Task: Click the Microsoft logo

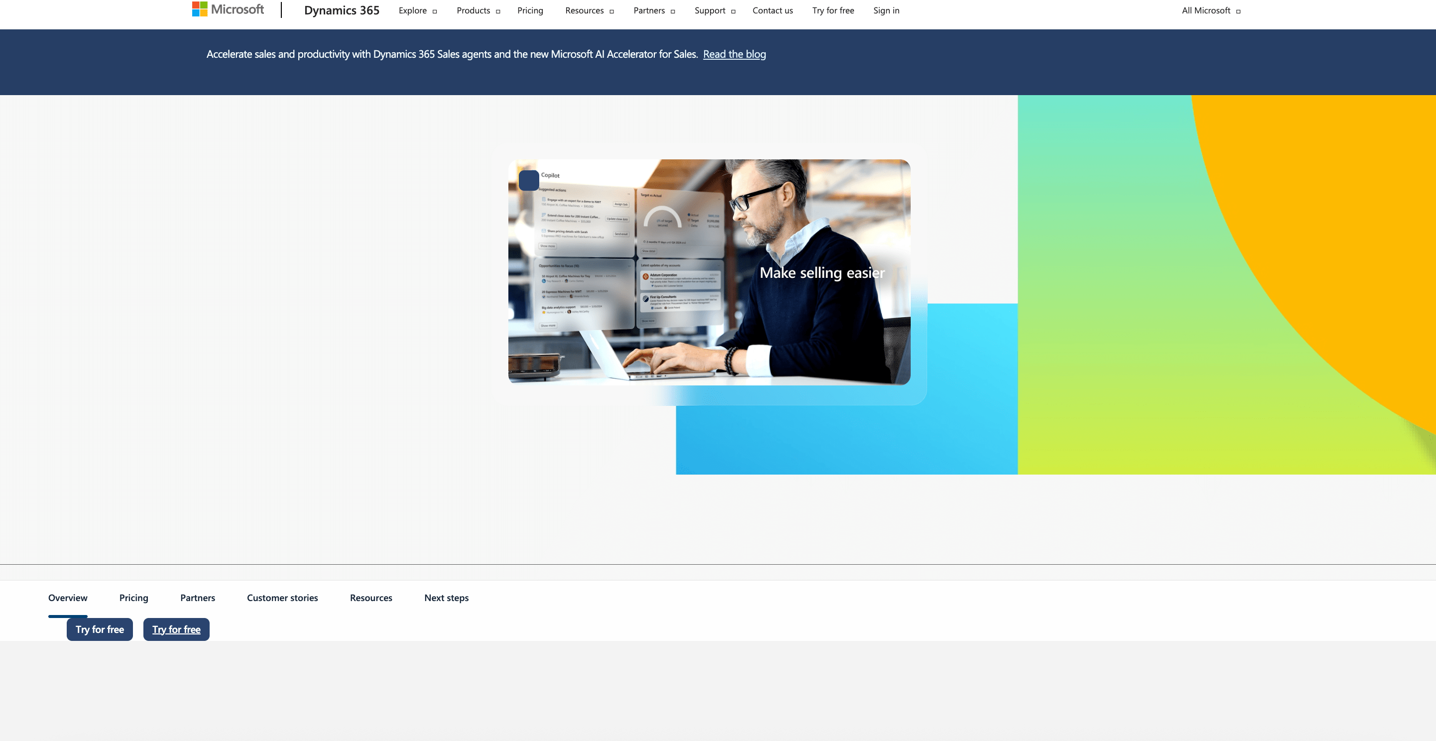Action: click(x=228, y=9)
